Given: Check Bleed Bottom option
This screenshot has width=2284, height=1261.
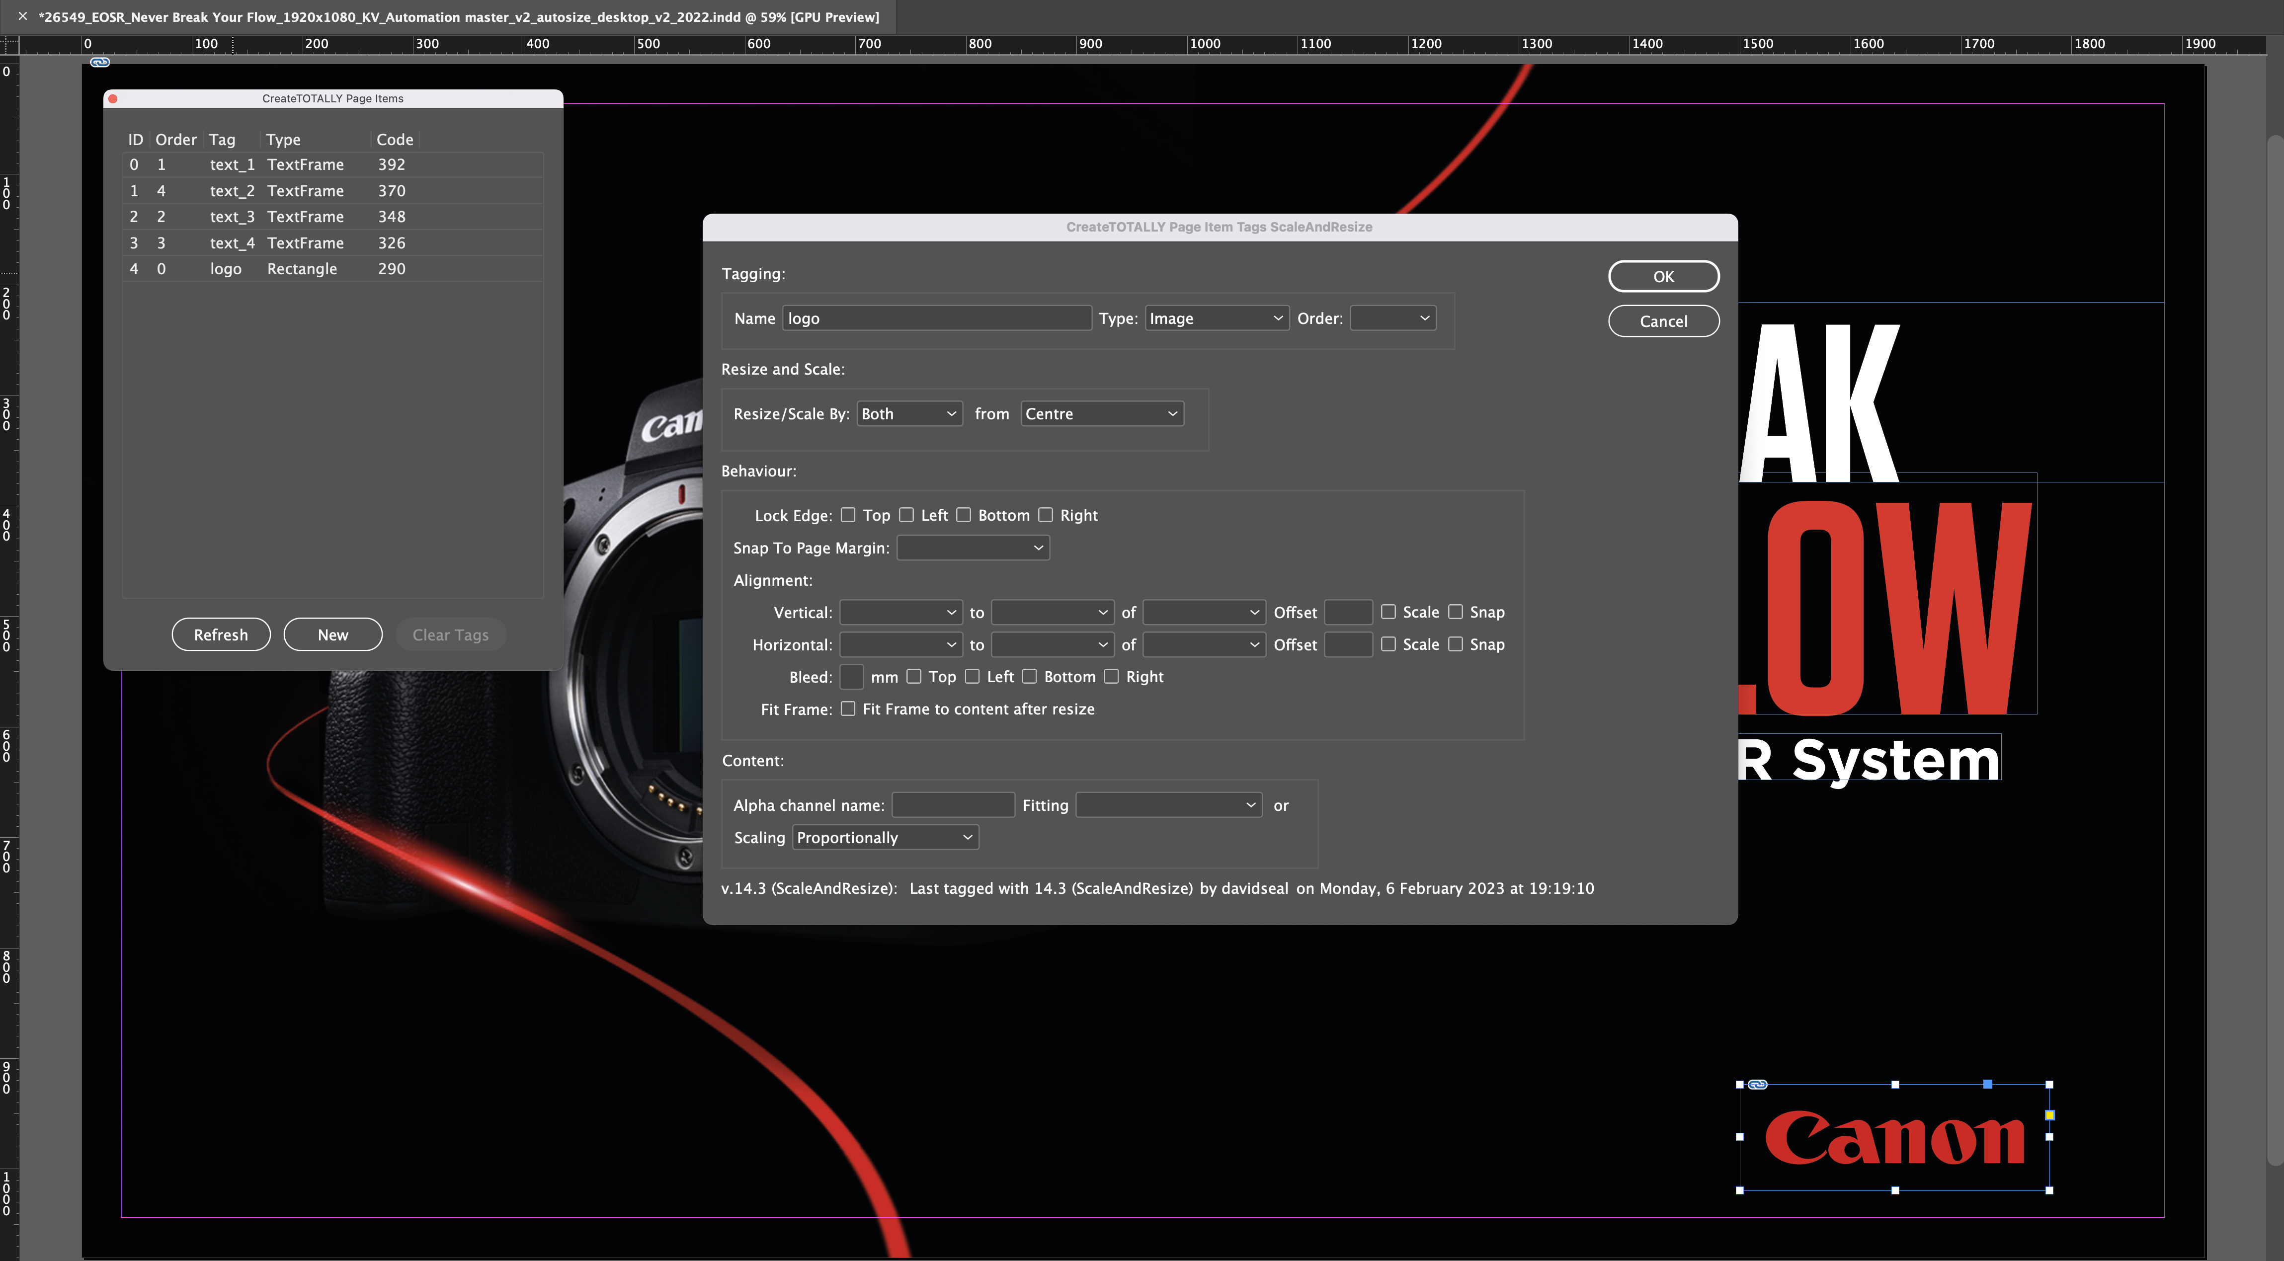Looking at the screenshot, I should pyautogui.click(x=1029, y=676).
